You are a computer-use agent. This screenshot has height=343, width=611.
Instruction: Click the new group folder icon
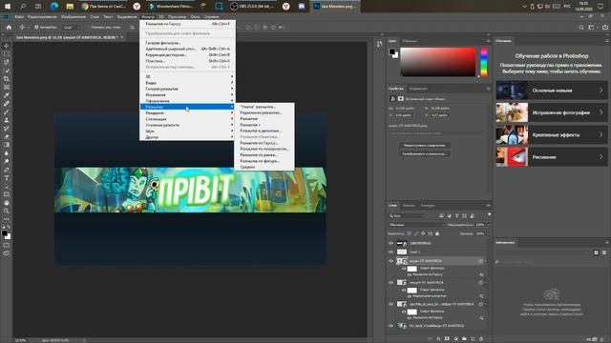click(464, 339)
